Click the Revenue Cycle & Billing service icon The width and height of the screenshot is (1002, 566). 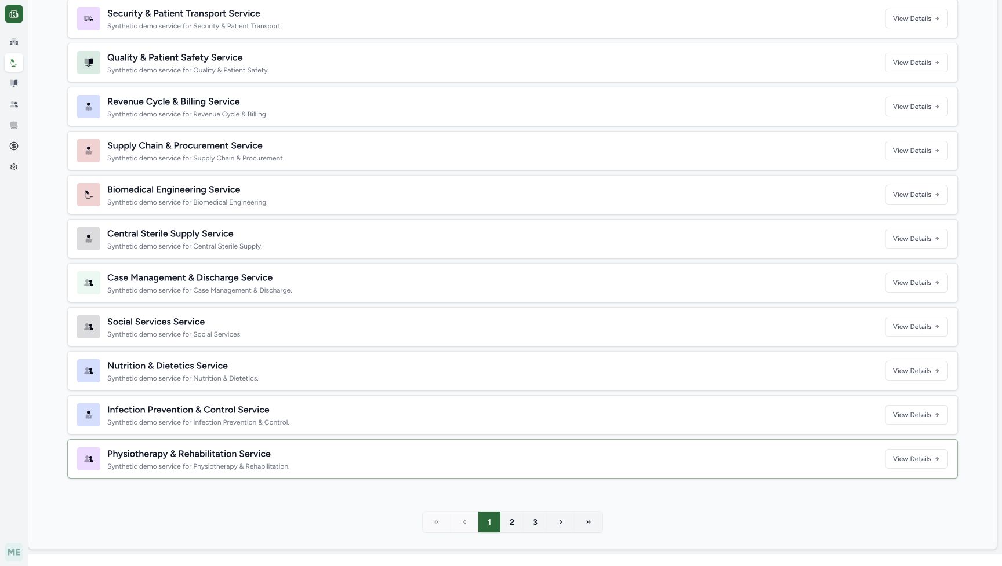[89, 107]
